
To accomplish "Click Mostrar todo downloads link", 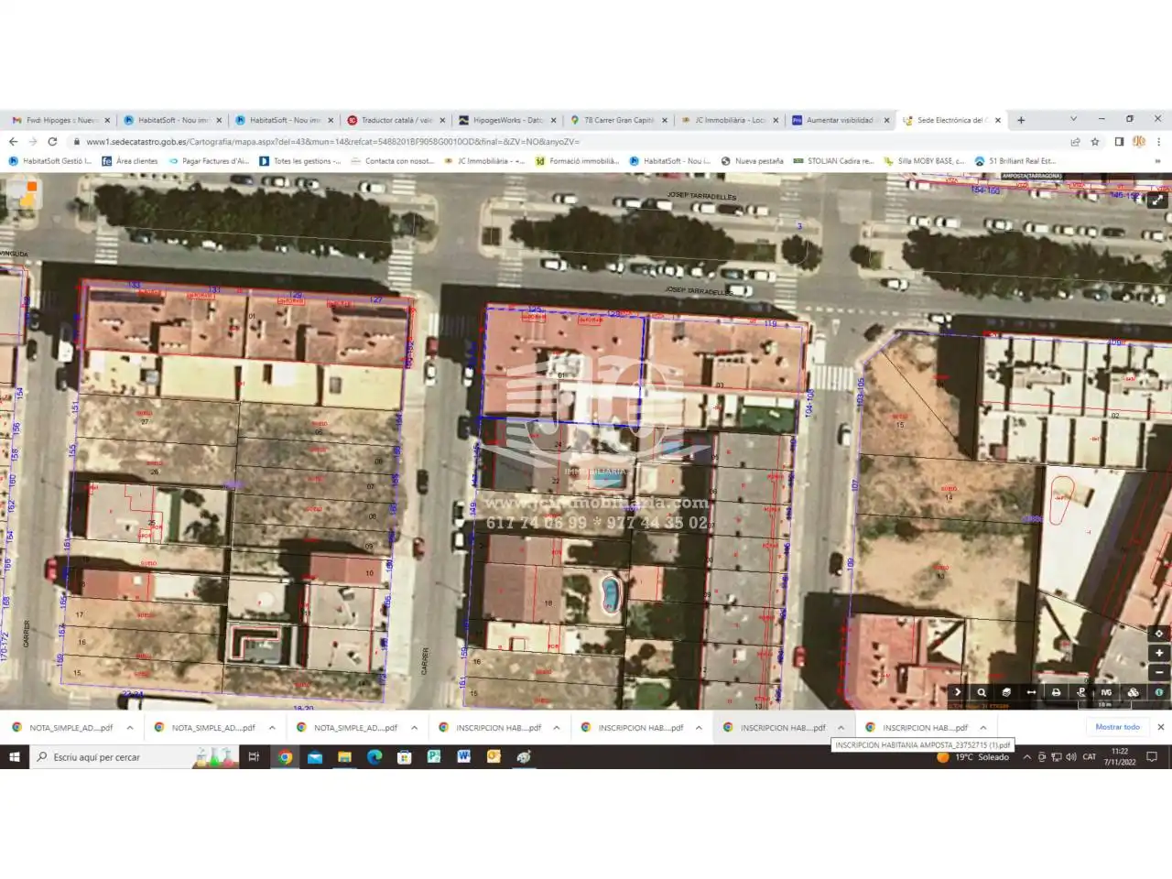I will pyautogui.click(x=1117, y=727).
